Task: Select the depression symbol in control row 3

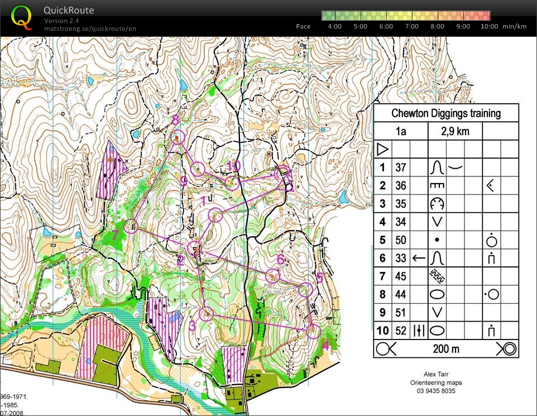Action: (437, 204)
